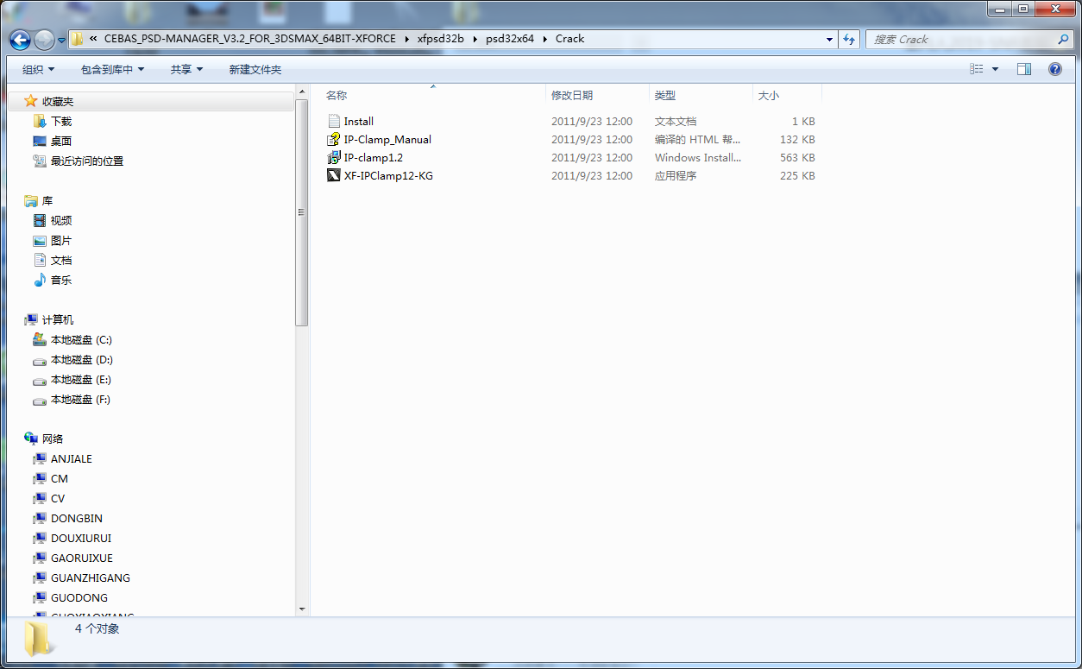
Task: Click the 收藏夹 star icon
Action: coord(31,101)
